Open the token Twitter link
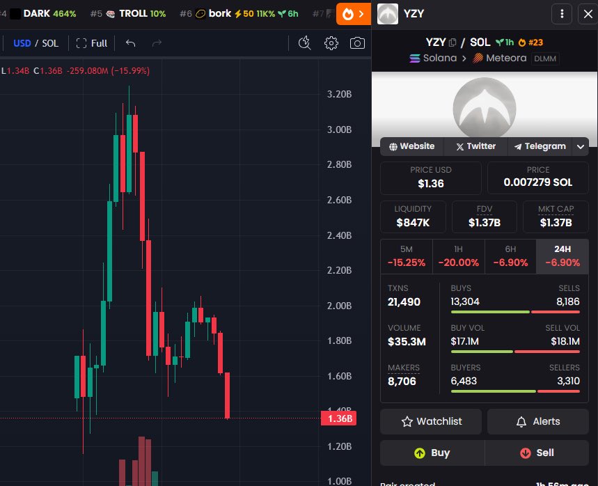 (475, 146)
